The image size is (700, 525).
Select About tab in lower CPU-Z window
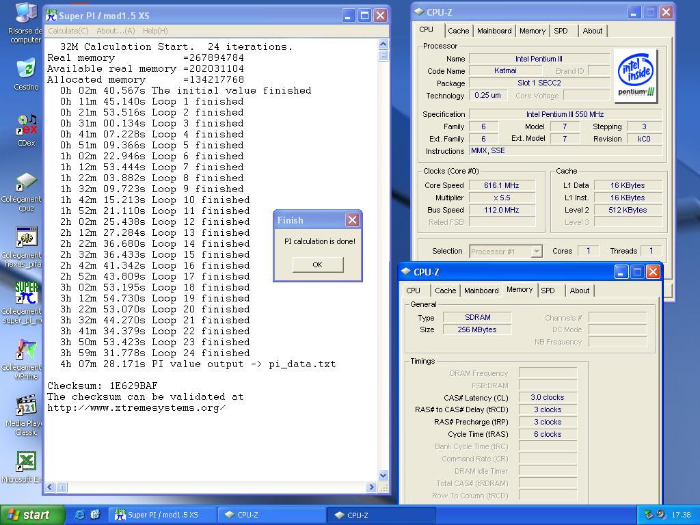(x=580, y=290)
